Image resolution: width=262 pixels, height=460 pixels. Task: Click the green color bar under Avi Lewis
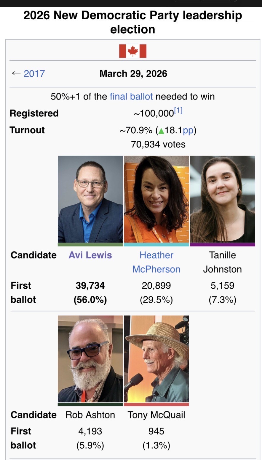90,245
